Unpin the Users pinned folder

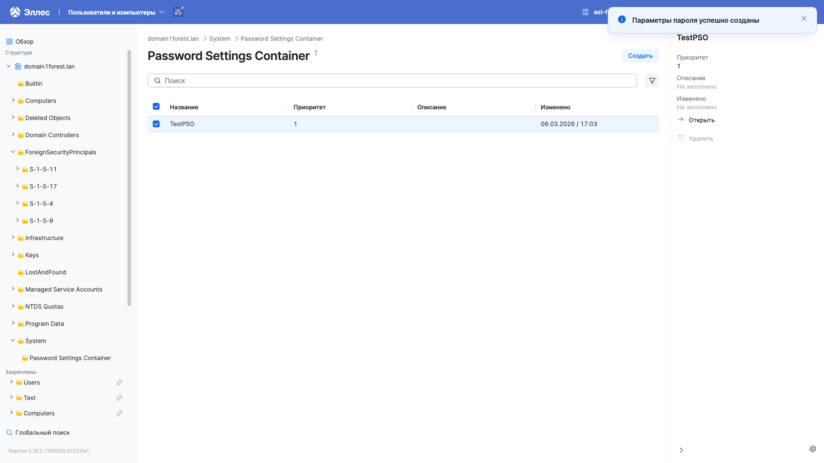pos(119,382)
